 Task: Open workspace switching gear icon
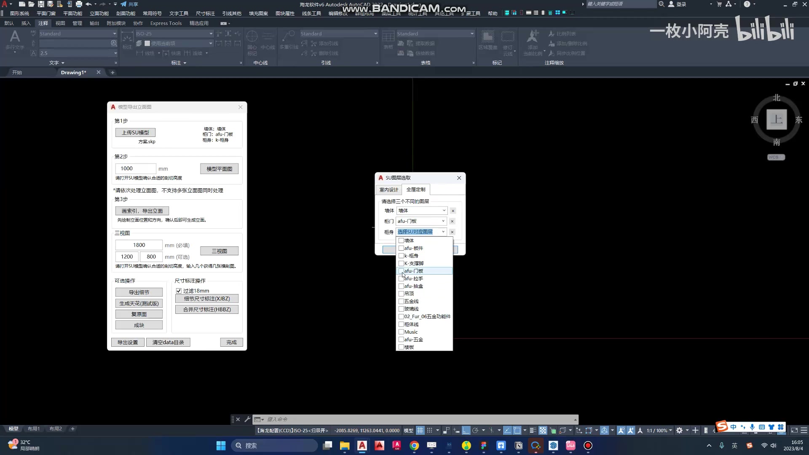coord(679,430)
